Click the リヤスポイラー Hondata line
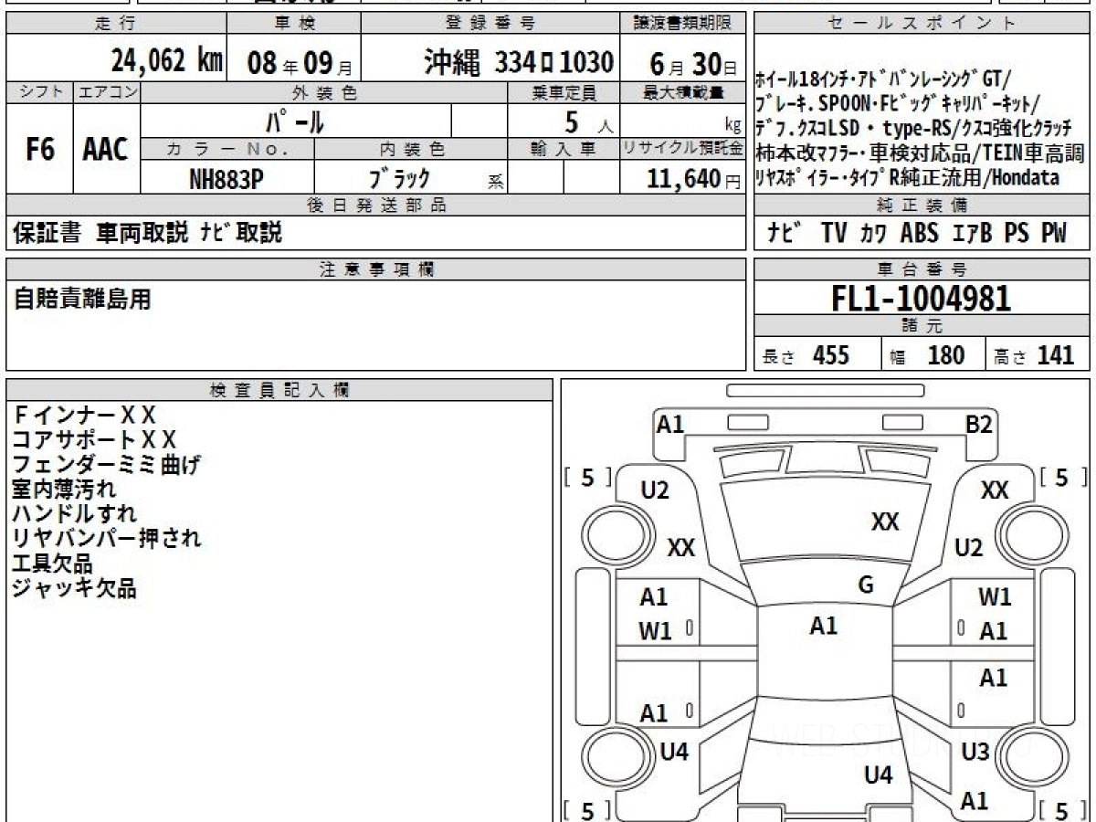This screenshot has width=1096, height=822. (x=908, y=177)
